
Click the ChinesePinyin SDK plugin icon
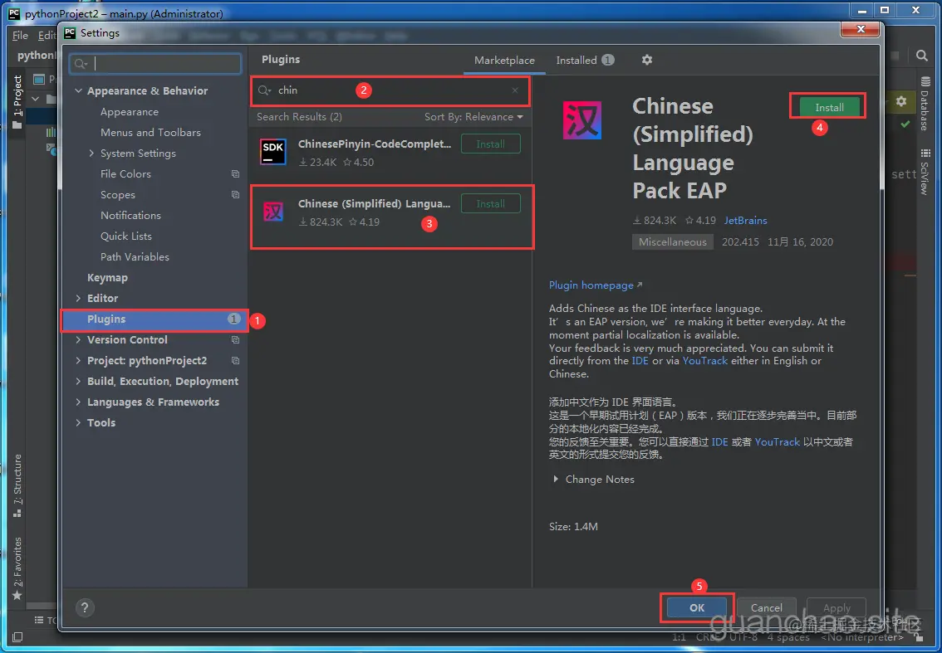(273, 152)
